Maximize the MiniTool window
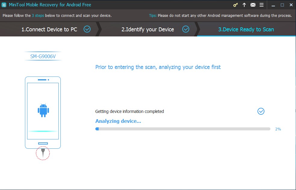 click(x=282, y=5)
